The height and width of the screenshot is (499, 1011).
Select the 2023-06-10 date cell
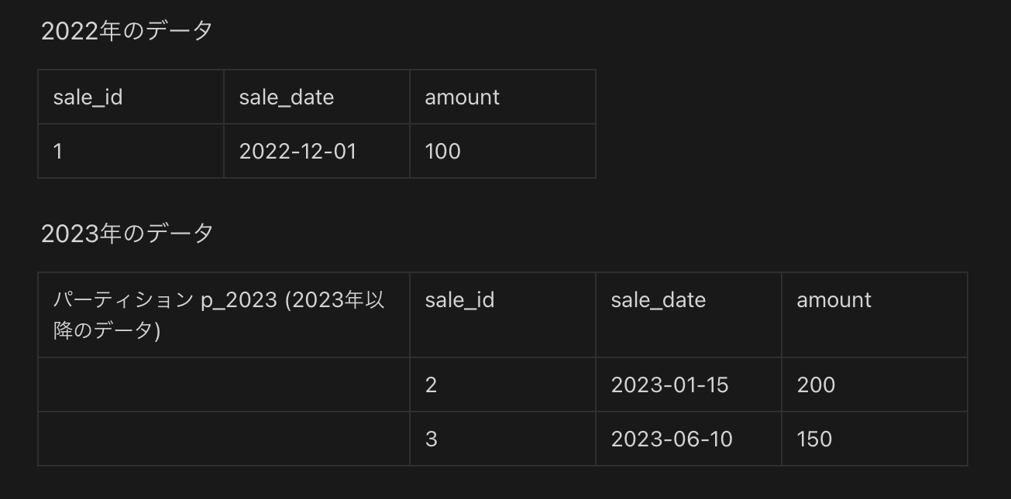[x=672, y=439]
